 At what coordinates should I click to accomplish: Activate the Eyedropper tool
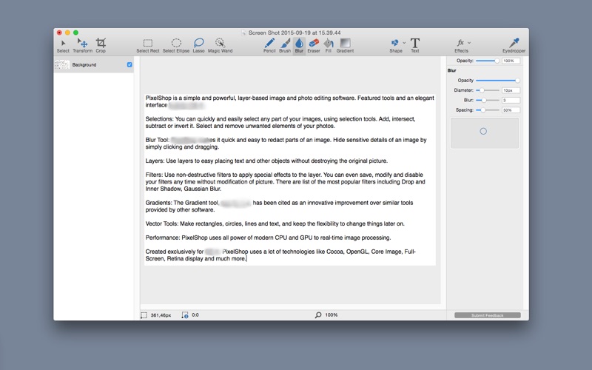pyautogui.click(x=514, y=46)
